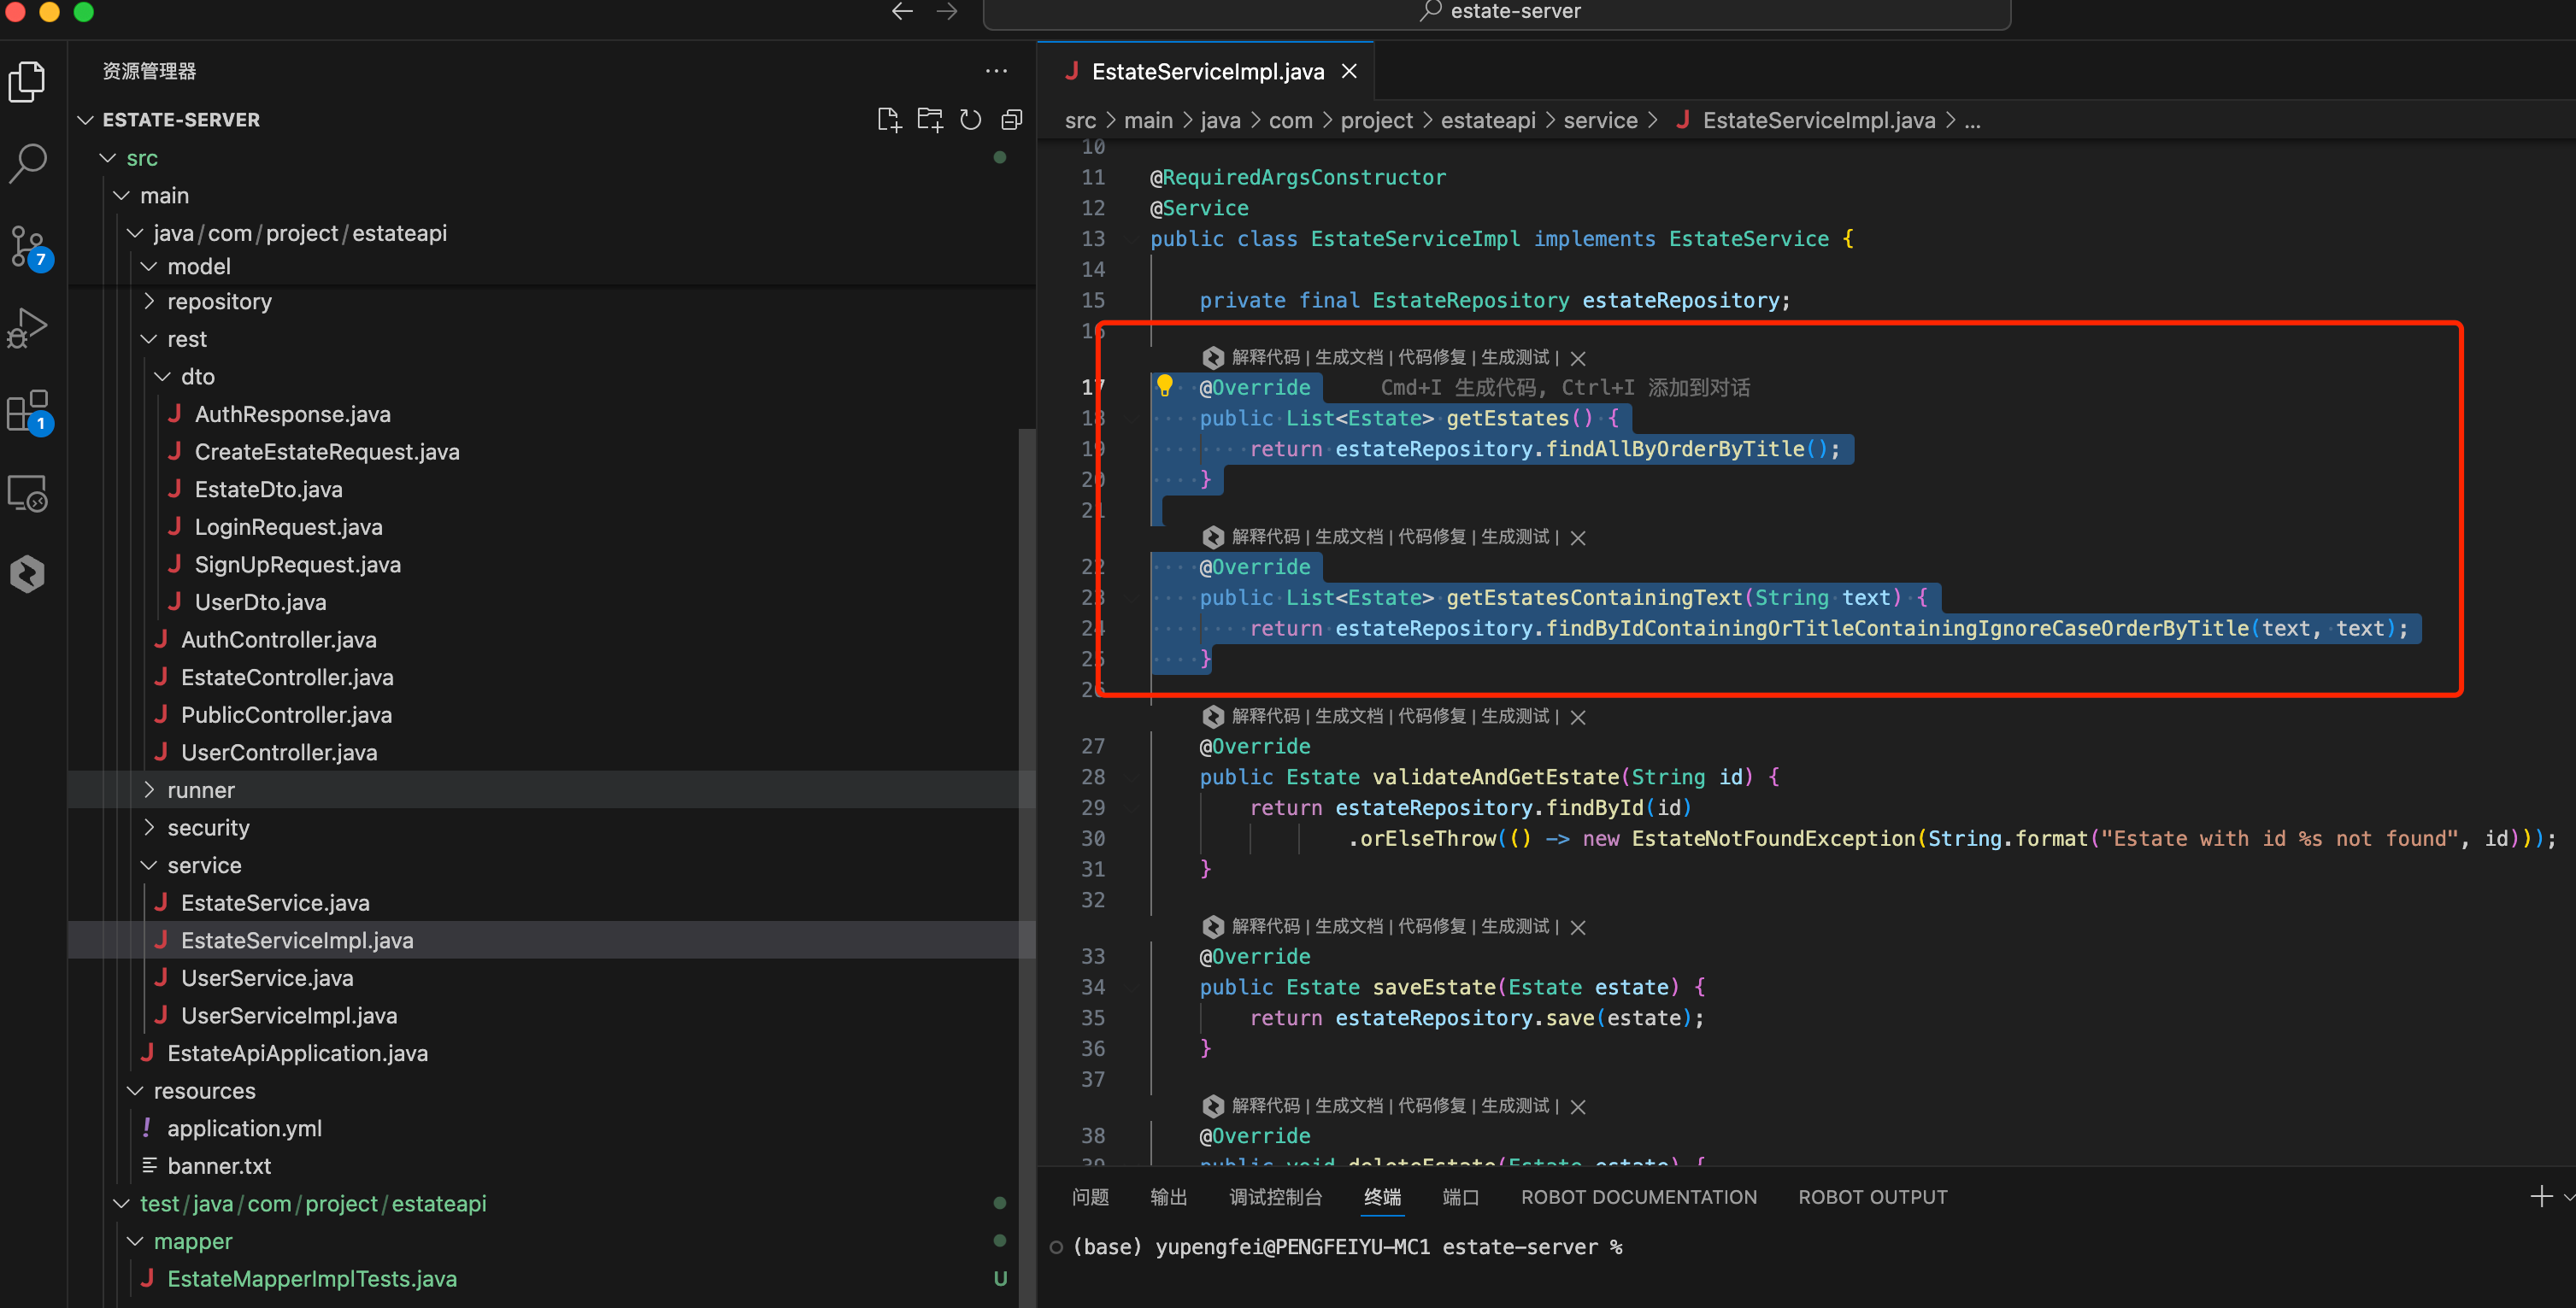Click 解释代码 above saveEstate method

point(1265,926)
